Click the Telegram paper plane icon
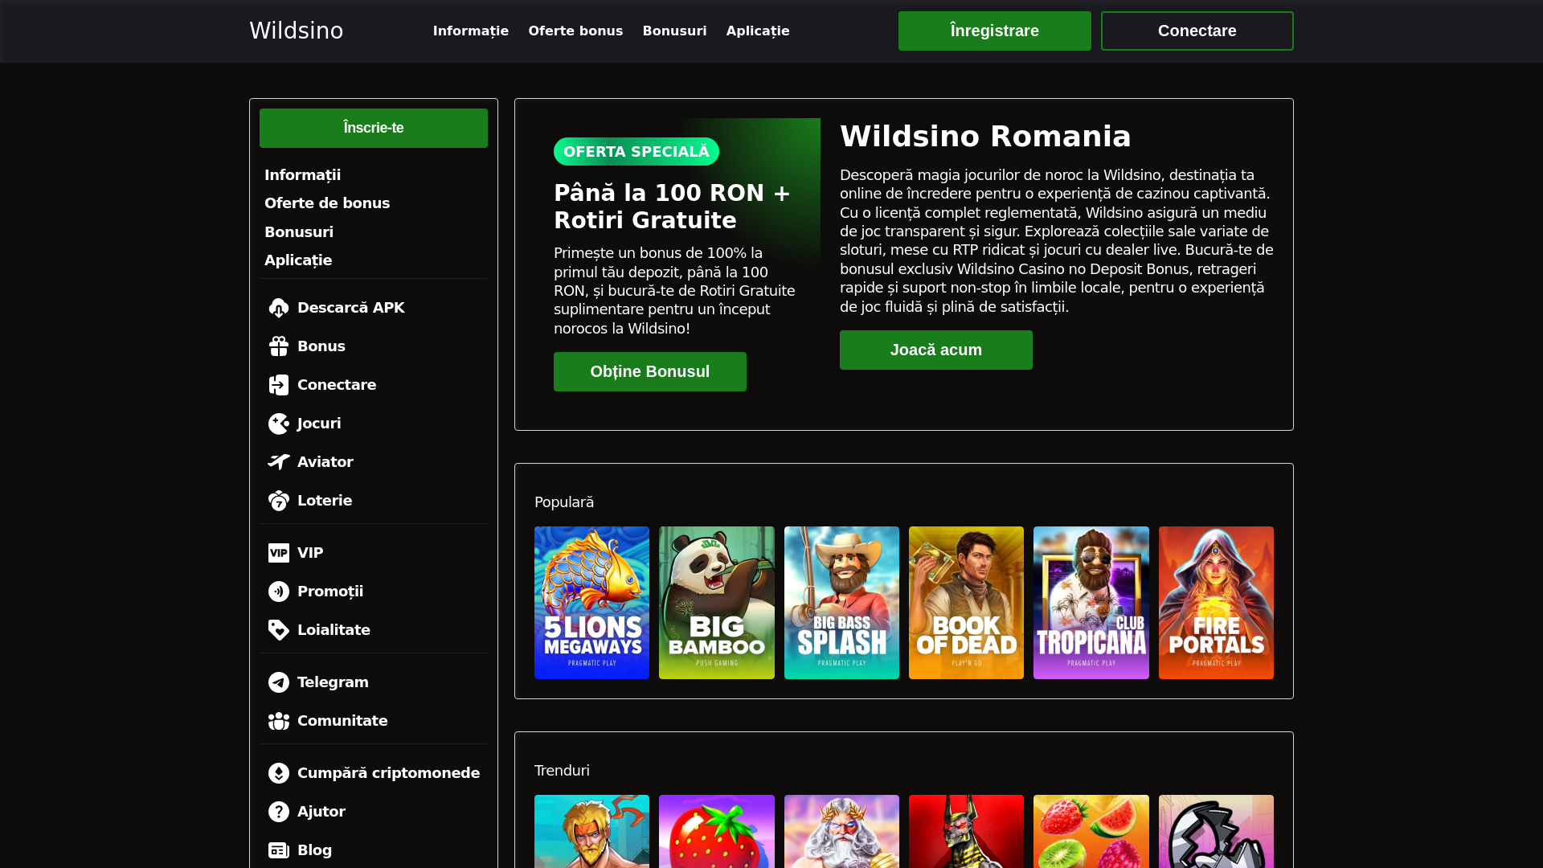This screenshot has width=1543, height=868. (x=279, y=682)
